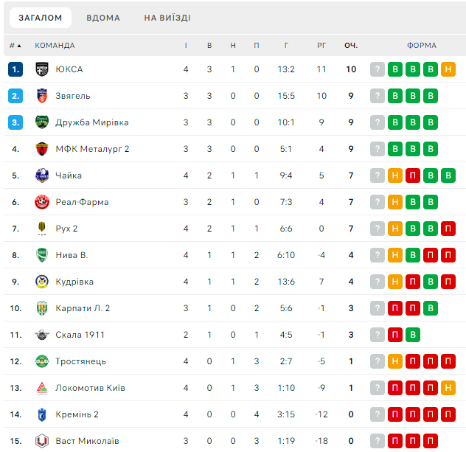Click the Рух 2 team crest
The width and height of the screenshot is (466, 452).
point(41,229)
